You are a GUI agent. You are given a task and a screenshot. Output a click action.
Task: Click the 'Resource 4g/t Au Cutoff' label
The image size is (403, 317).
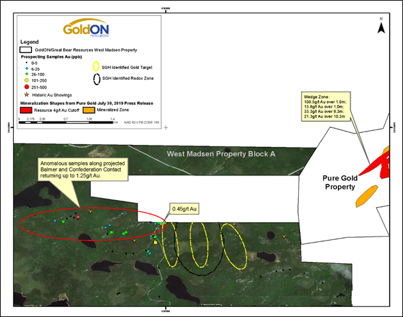click(56, 110)
